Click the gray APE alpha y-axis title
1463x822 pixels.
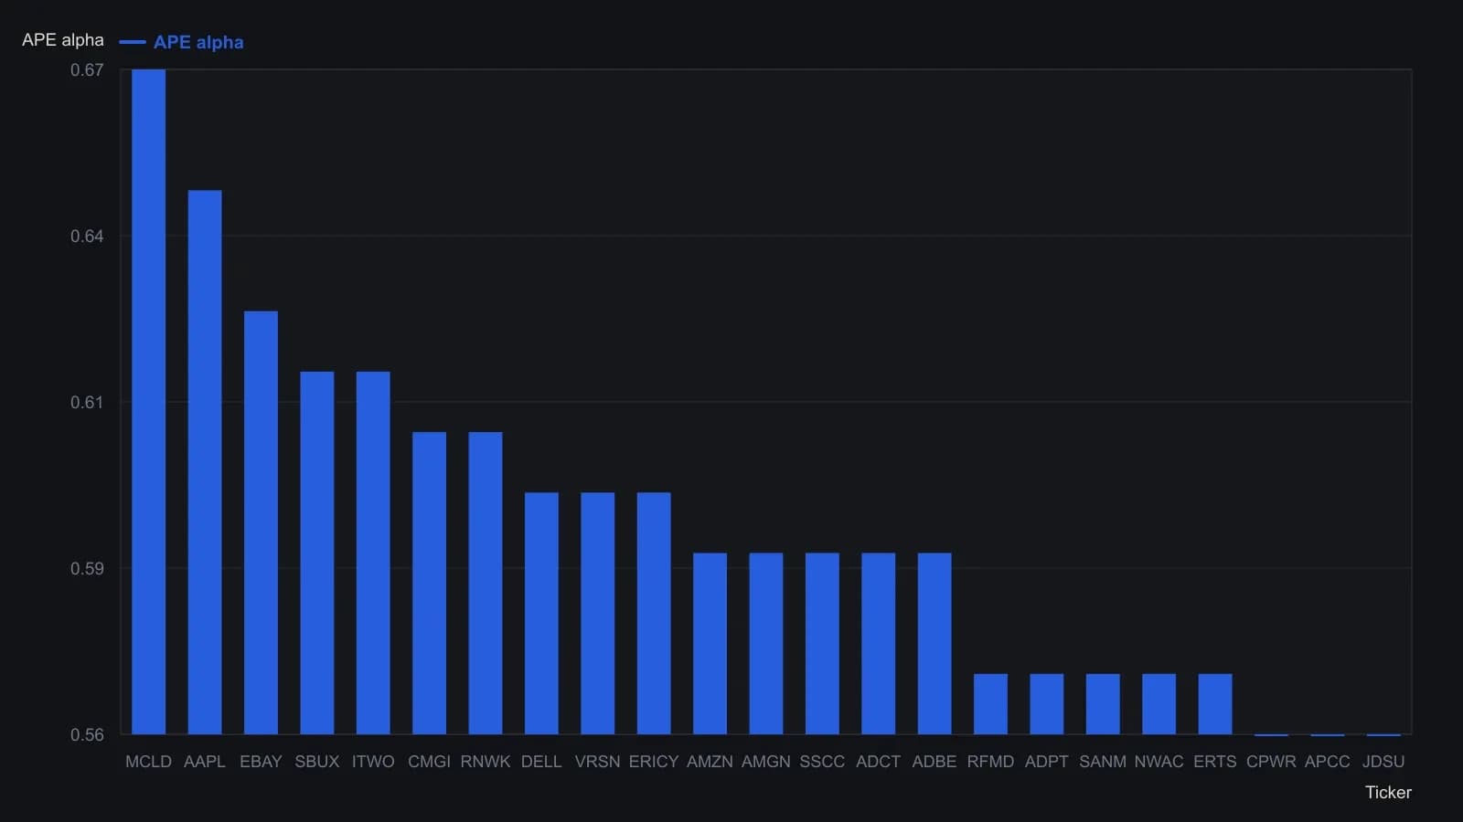[x=63, y=40]
